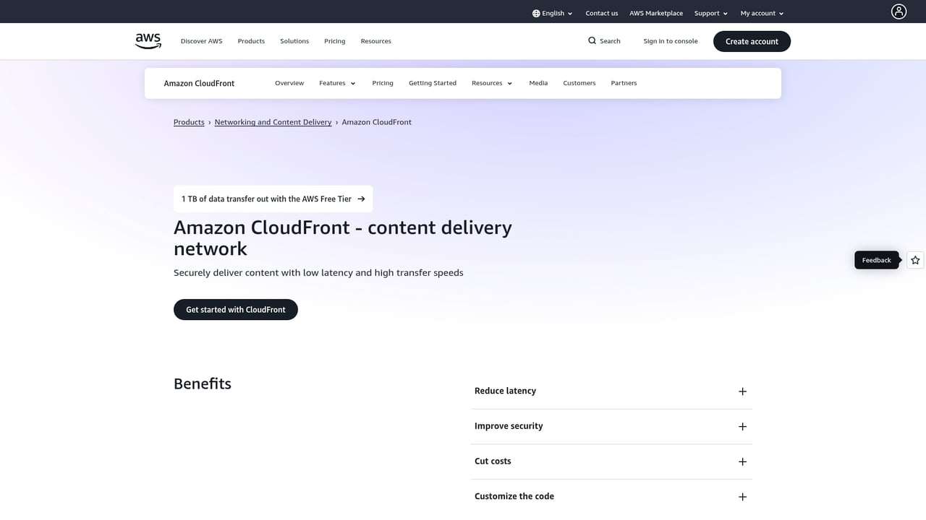926x520 pixels.
Task: Expand the Improve security benefit
Action: point(742,426)
